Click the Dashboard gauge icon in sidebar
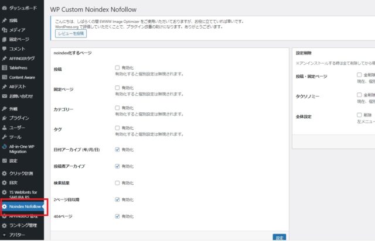375x241 pixels. point(4,8)
